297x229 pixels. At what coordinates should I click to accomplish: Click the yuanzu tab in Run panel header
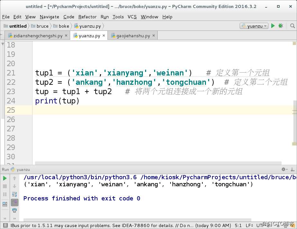21,170
